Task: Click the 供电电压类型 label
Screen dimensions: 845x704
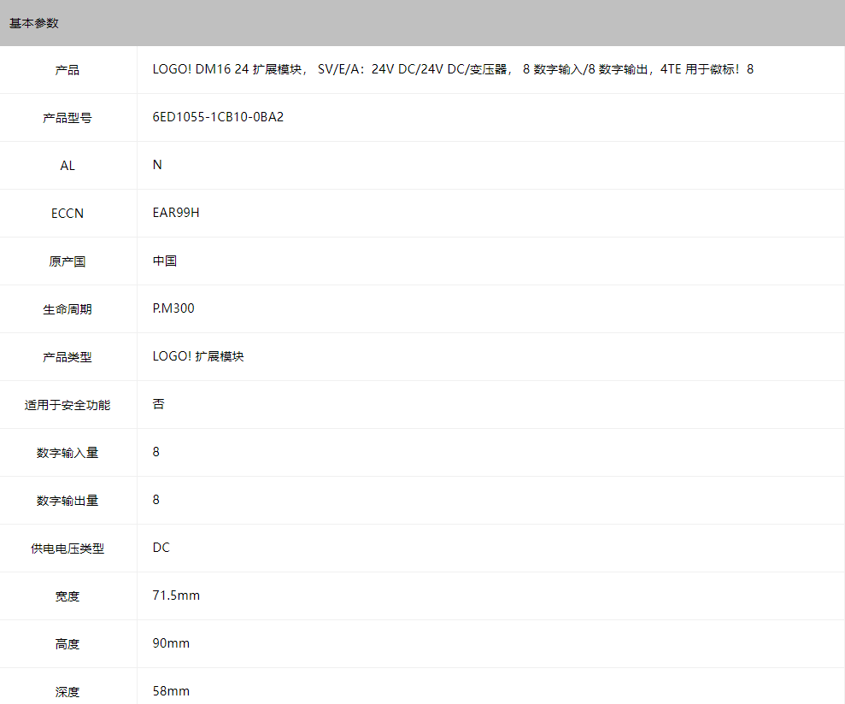Action: 67,549
